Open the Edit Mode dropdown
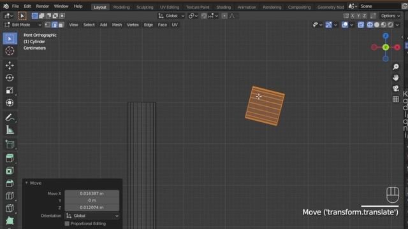 point(23,25)
